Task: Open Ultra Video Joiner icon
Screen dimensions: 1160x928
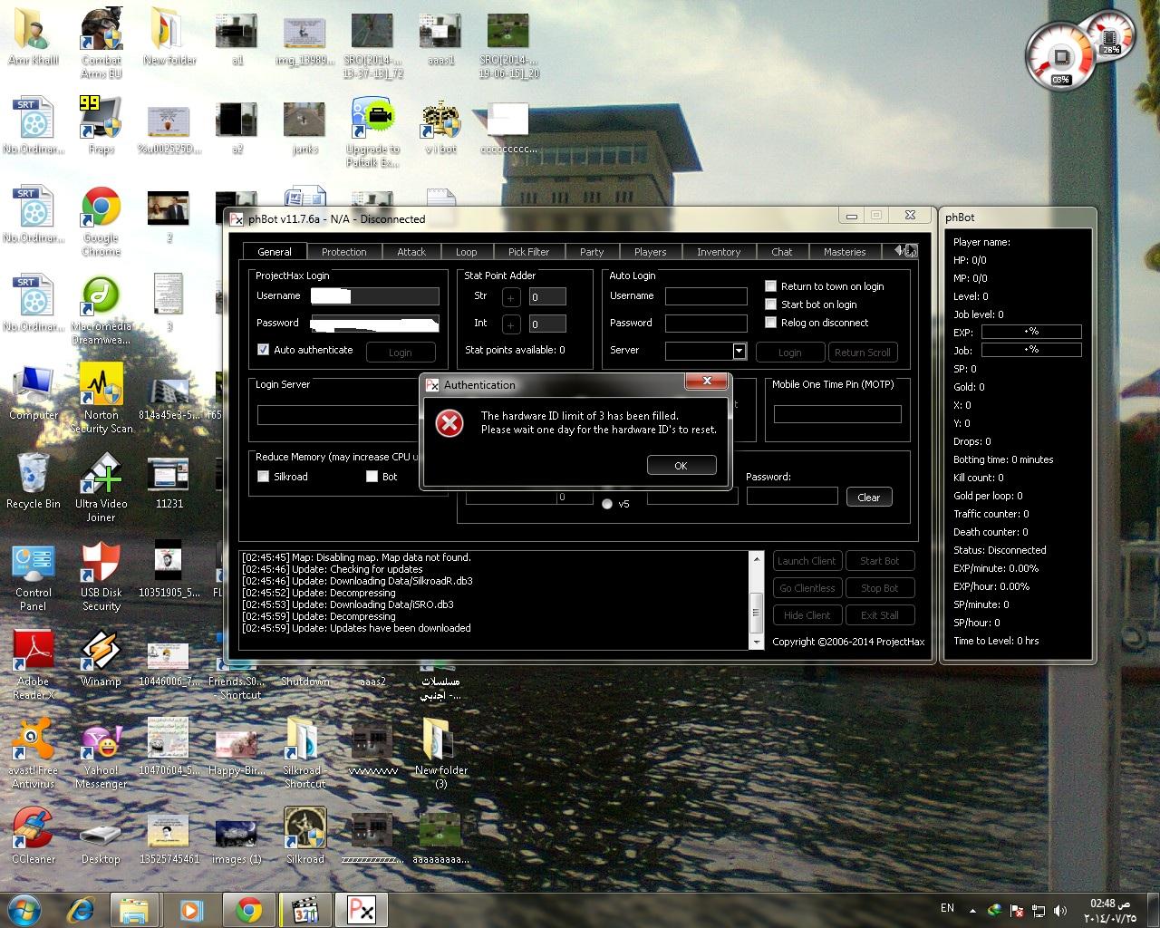Action: [x=101, y=488]
